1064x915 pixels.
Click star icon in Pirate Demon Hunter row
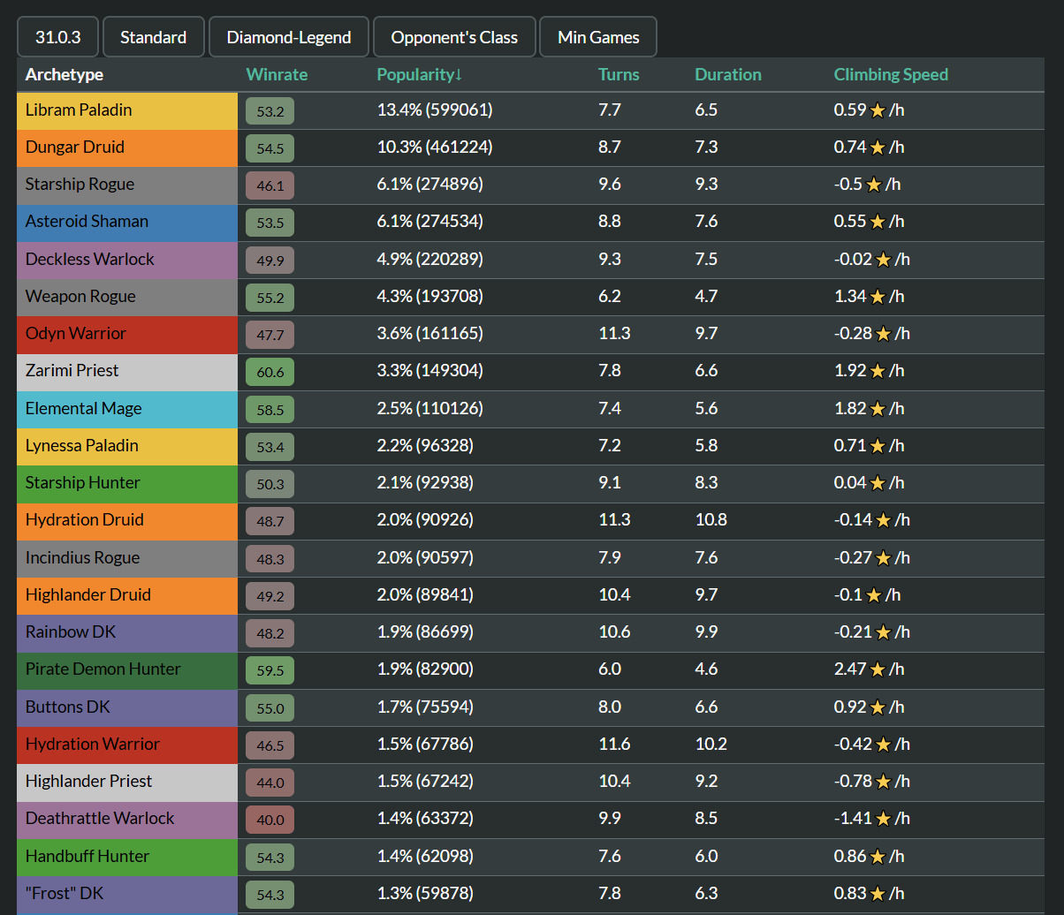[x=878, y=669]
